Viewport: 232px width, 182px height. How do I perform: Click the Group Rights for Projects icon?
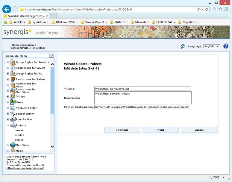click(13, 62)
